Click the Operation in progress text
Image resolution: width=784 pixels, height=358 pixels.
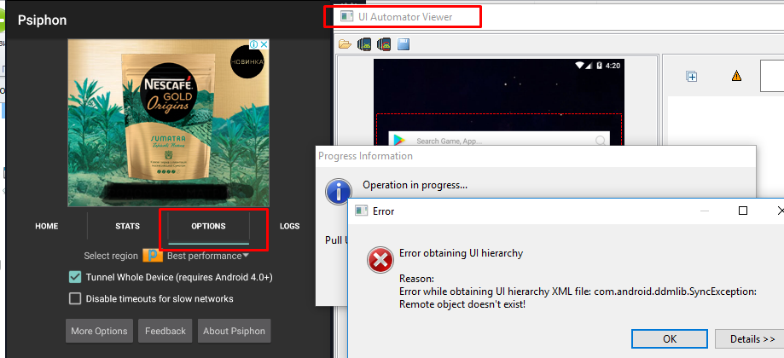click(415, 185)
